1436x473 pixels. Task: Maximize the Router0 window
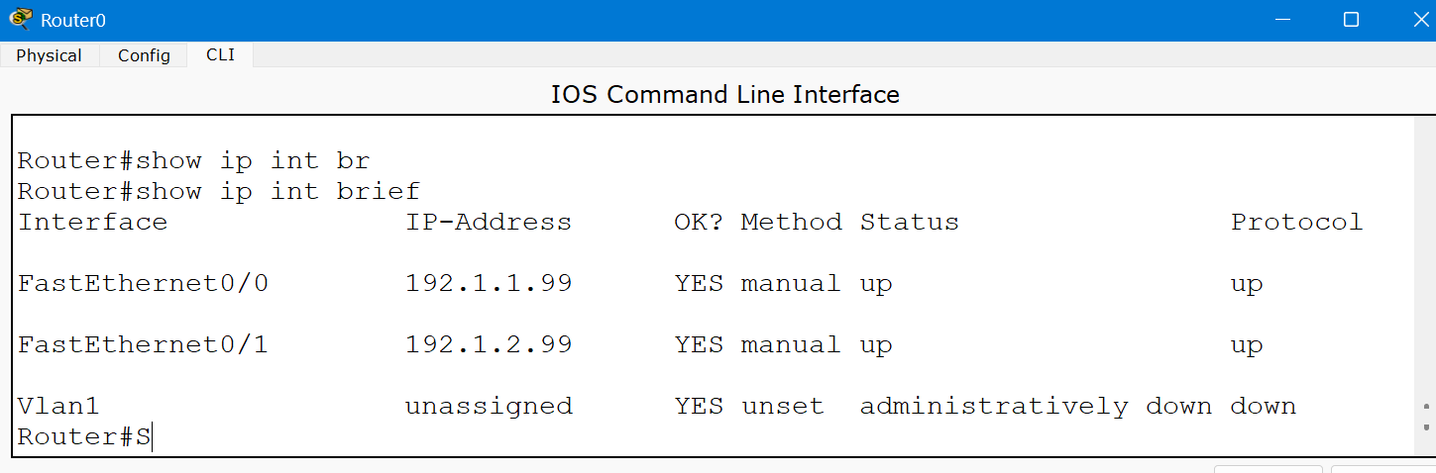(x=1351, y=20)
